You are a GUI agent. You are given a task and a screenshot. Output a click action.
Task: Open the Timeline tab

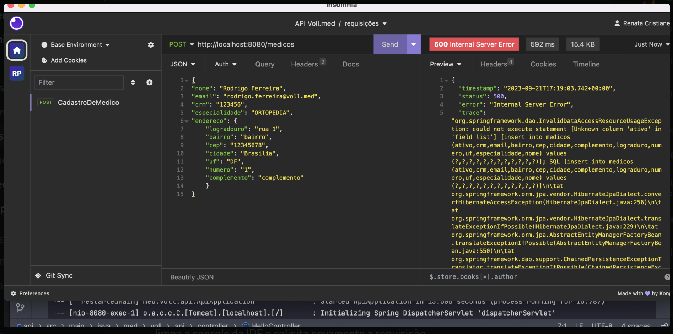tap(586, 64)
